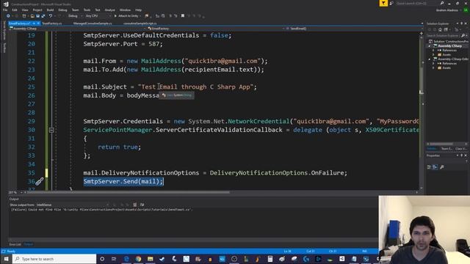Open the View menu
Image resolution: width=470 pixels, height=264 pixels.
[25, 10]
